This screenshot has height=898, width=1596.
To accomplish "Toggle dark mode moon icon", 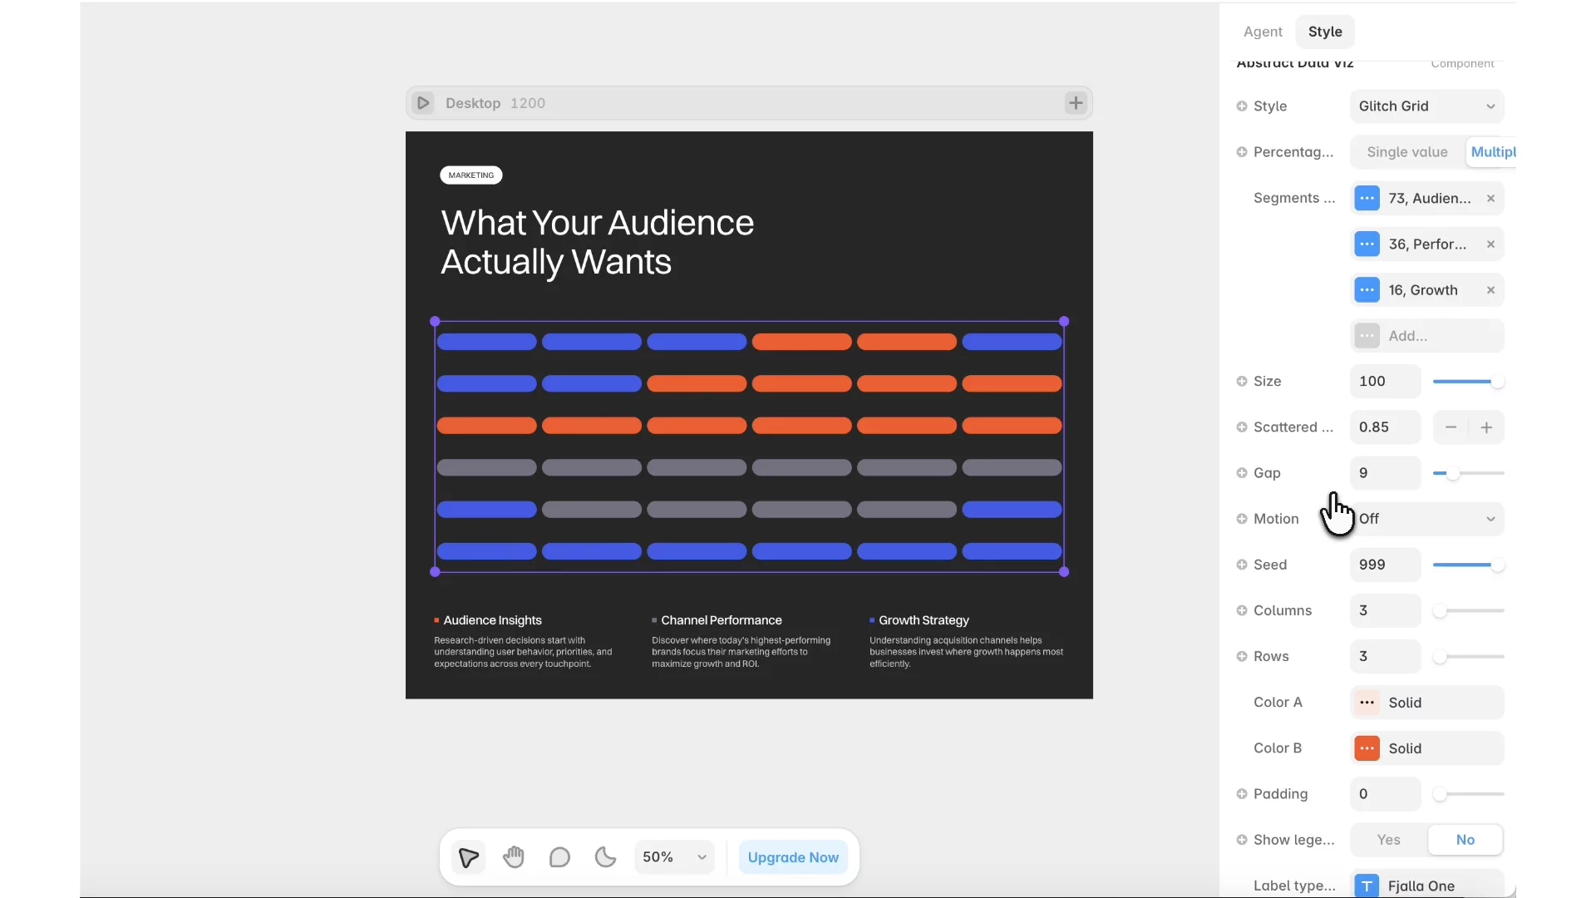I will [605, 857].
